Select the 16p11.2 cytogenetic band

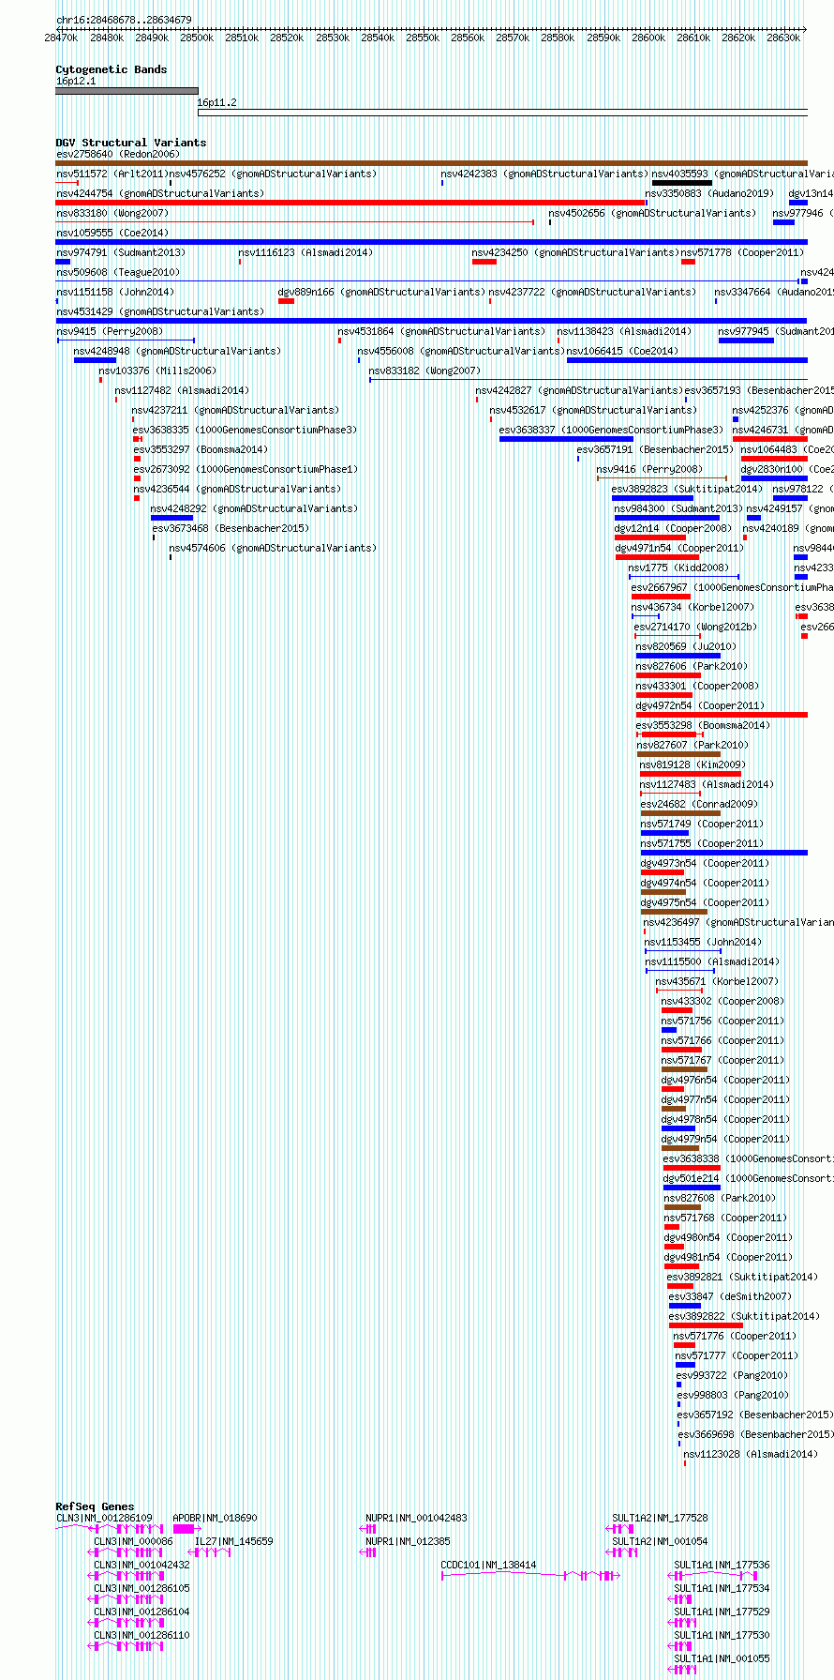(502, 113)
